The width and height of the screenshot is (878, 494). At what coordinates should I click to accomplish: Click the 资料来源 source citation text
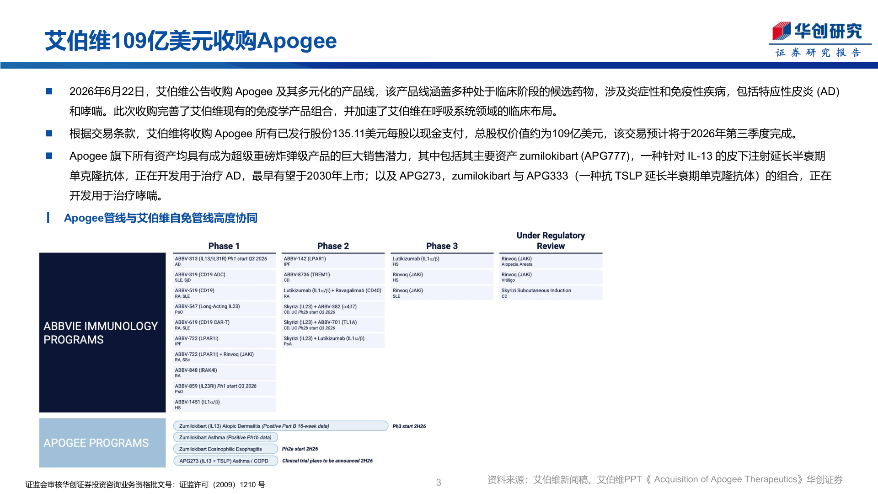click(665, 479)
